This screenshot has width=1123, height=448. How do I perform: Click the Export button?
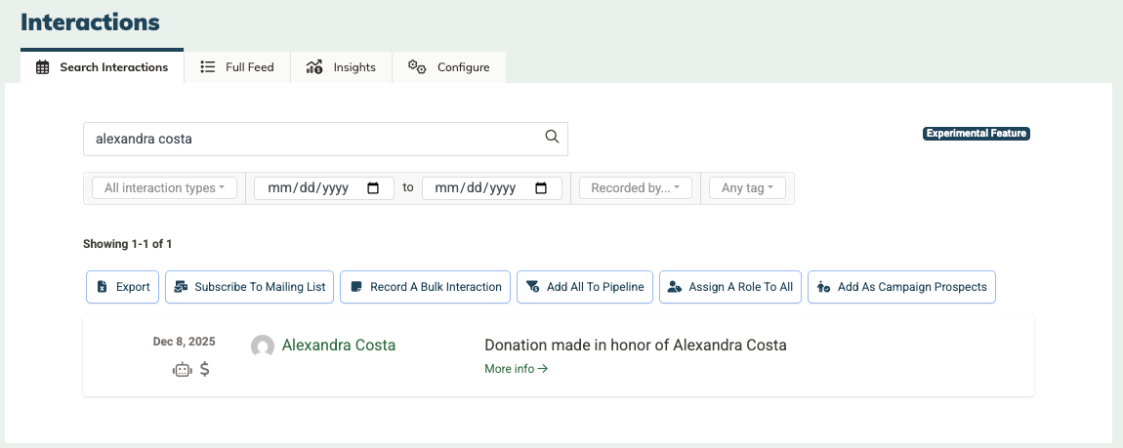tap(123, 287)
